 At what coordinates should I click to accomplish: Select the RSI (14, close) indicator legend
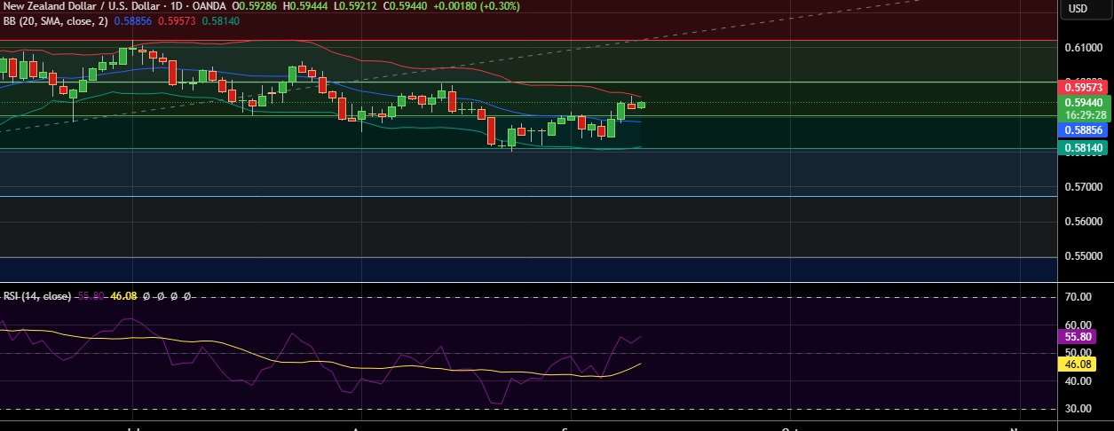click(36, 296)
